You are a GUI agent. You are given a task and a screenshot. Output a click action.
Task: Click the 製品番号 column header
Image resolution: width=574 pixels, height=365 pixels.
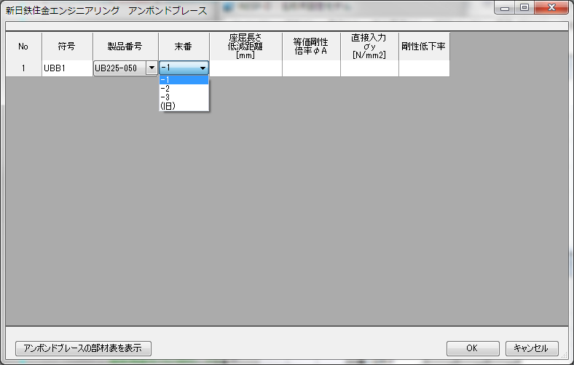(125, 47)
